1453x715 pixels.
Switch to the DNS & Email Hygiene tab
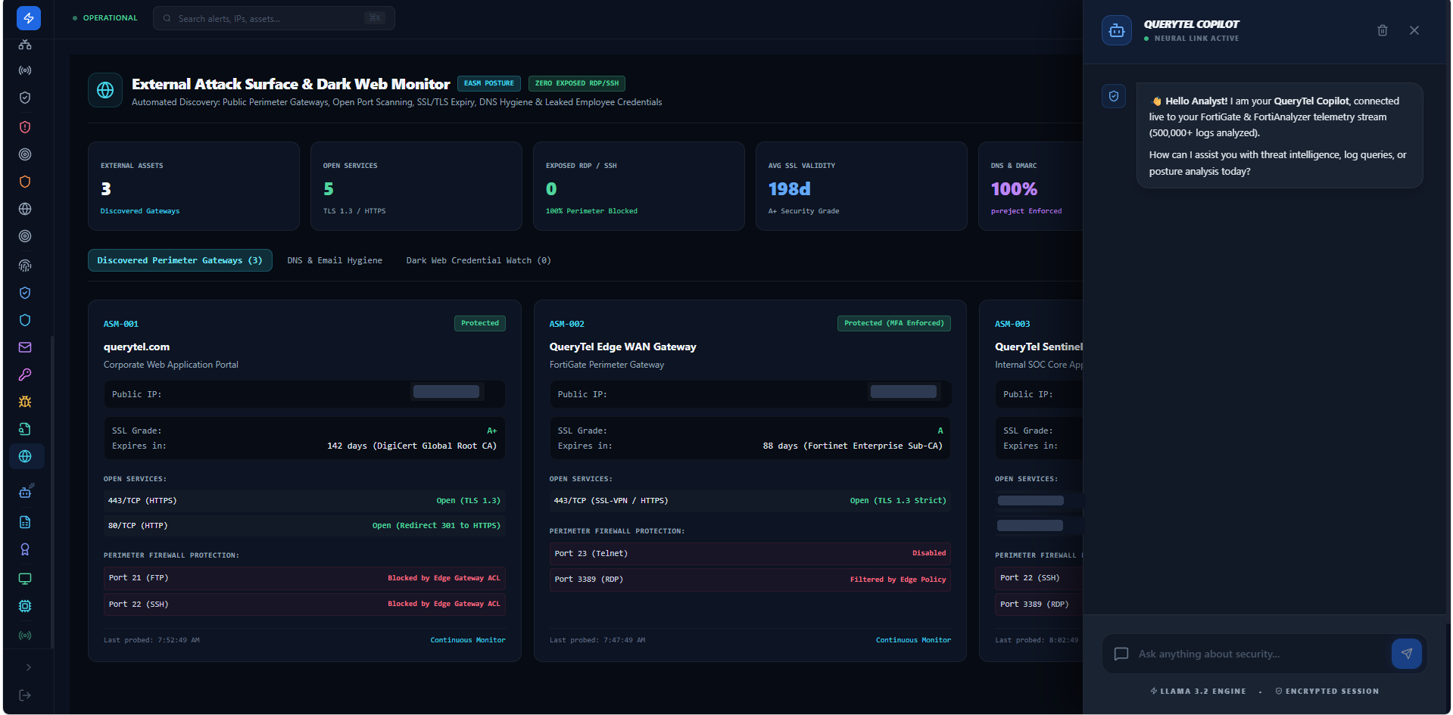point(335,260)
